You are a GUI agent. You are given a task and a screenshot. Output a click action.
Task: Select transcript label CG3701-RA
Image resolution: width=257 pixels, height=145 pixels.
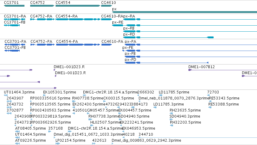[x=15, y=16]
